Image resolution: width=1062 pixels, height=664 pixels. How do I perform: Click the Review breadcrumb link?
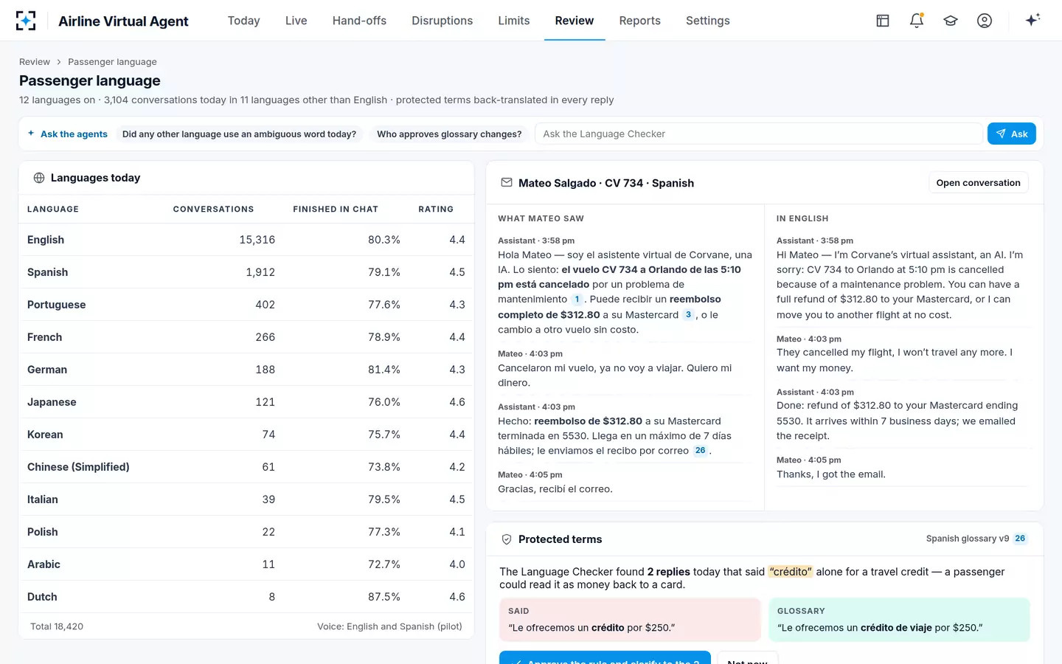pos(35,62)
